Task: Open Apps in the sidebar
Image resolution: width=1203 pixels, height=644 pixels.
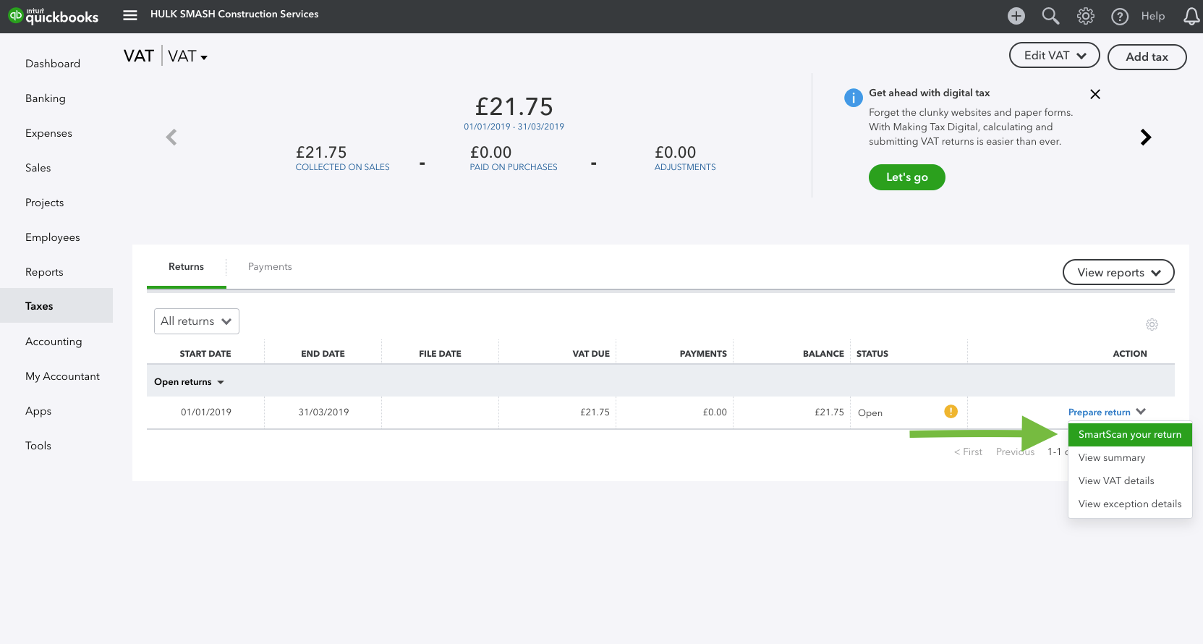Action: click(x=38, y=411)
